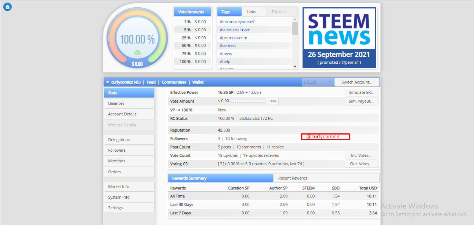Click the Voting CSI question mark
This screenshot has height=225, width=474.
click(x=220, y=164)
